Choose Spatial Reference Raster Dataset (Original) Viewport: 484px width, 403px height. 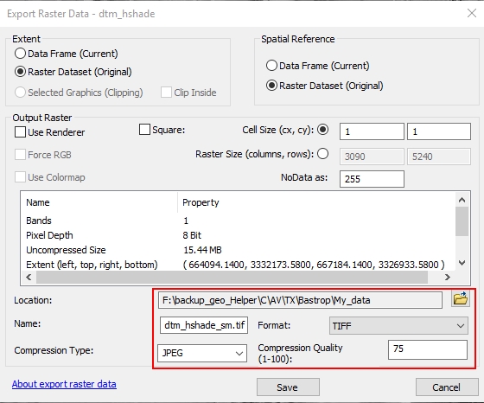coord(271,86)
